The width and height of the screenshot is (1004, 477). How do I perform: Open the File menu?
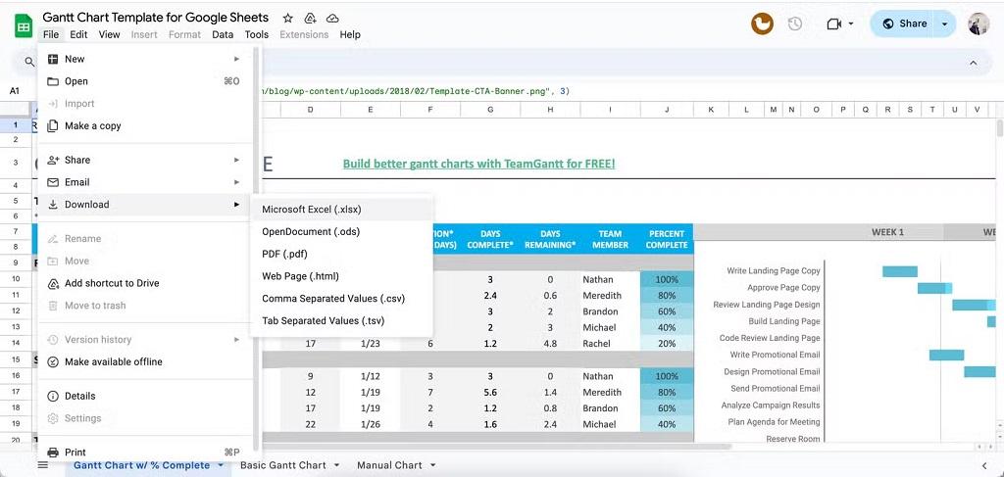point(51,34)
